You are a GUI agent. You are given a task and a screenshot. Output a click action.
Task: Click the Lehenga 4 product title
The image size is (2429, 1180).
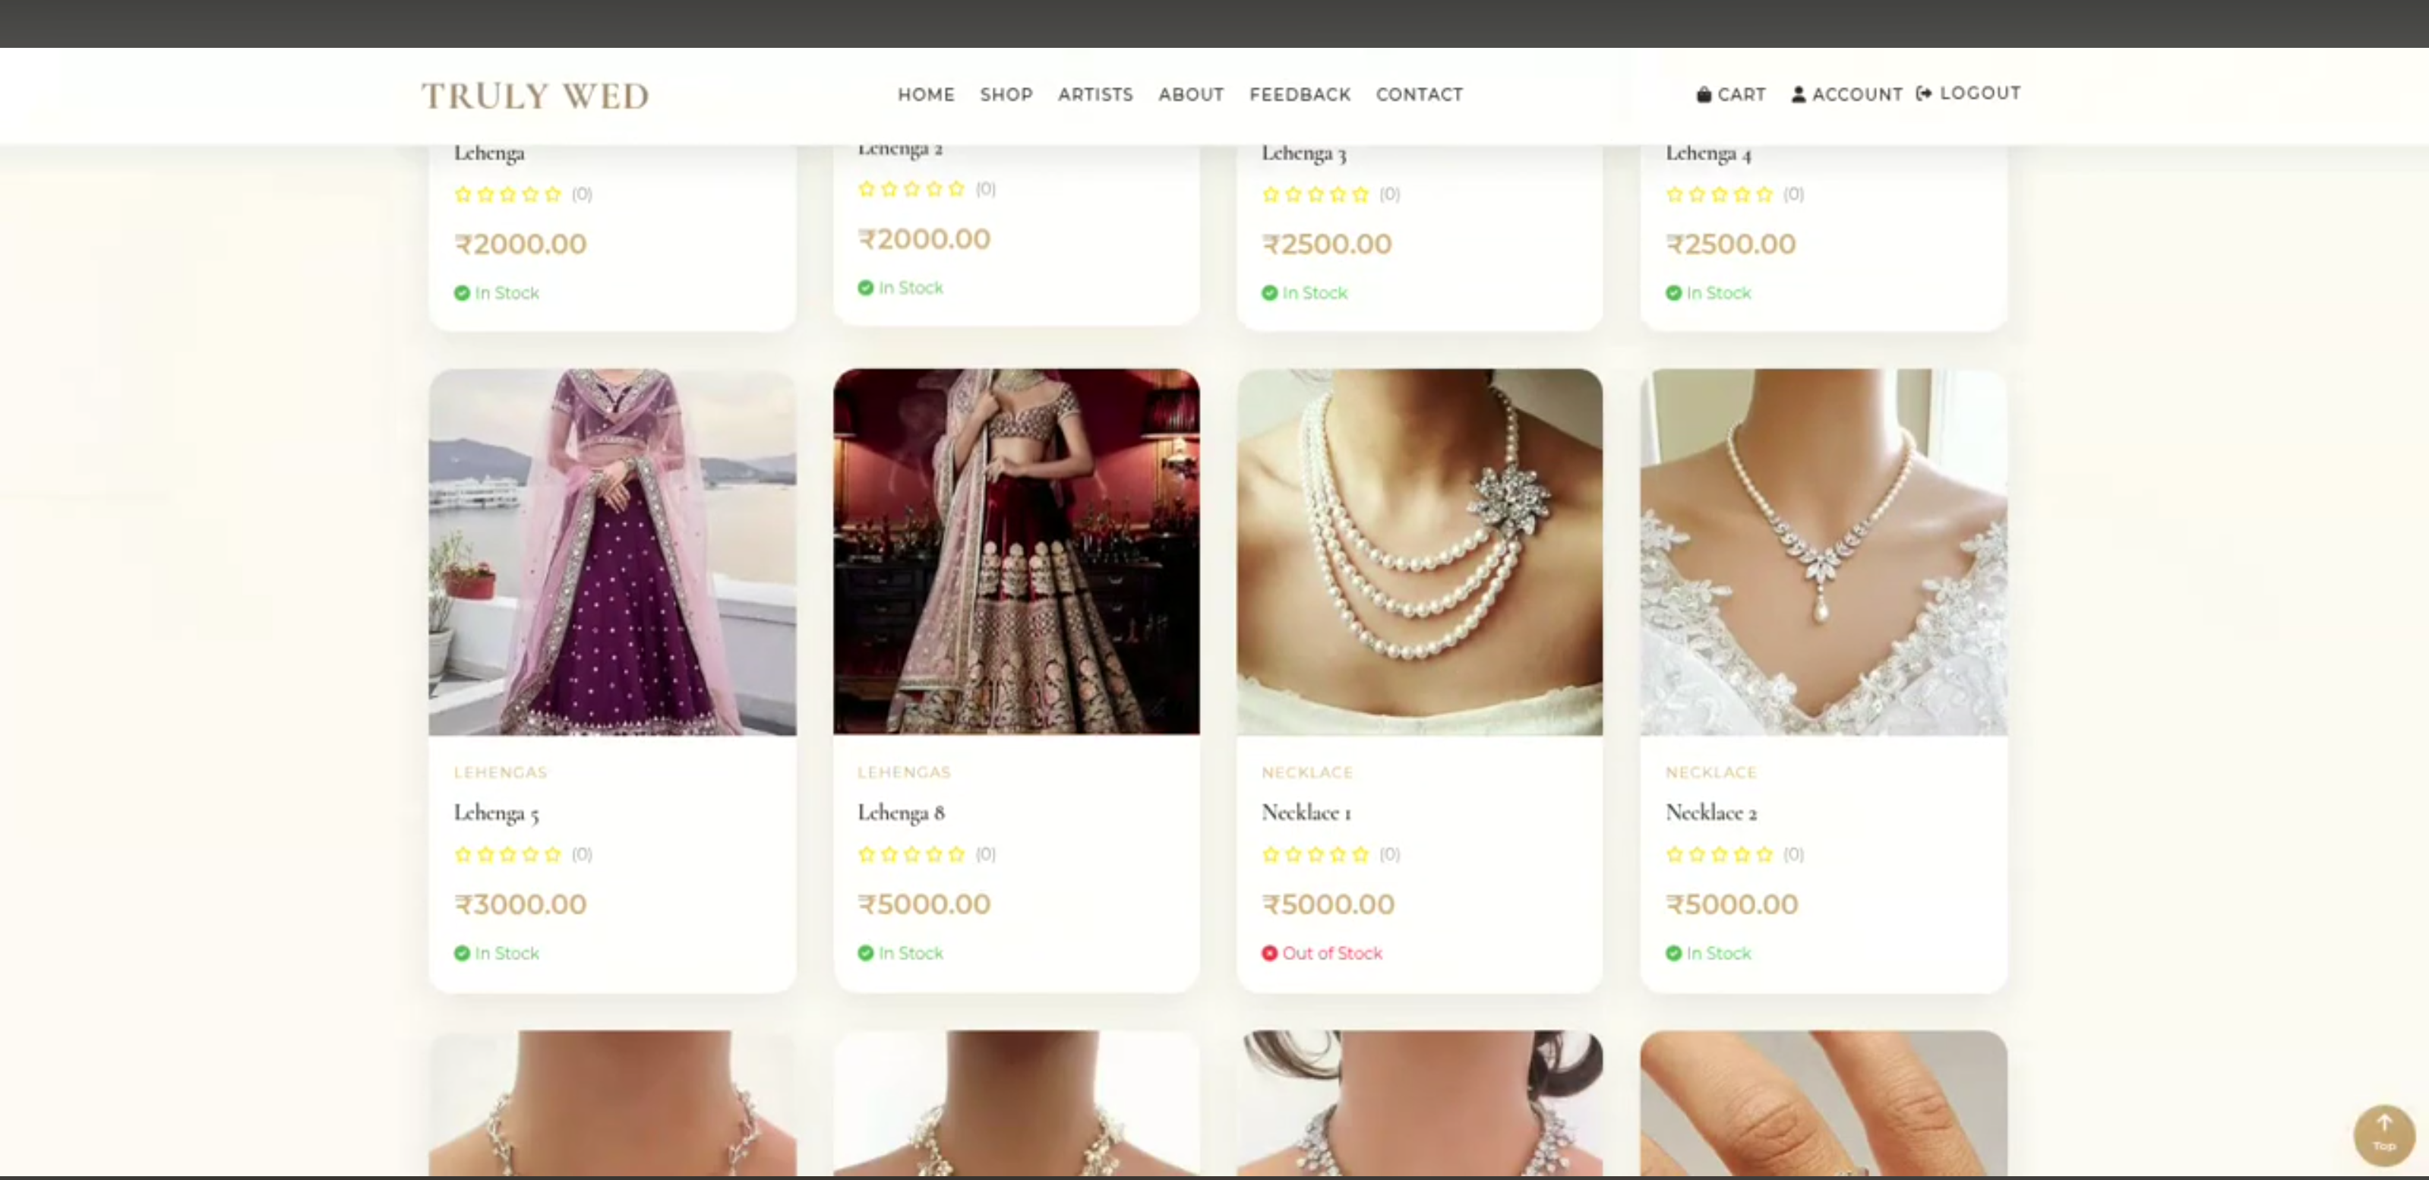click(x=1707, y=153)
